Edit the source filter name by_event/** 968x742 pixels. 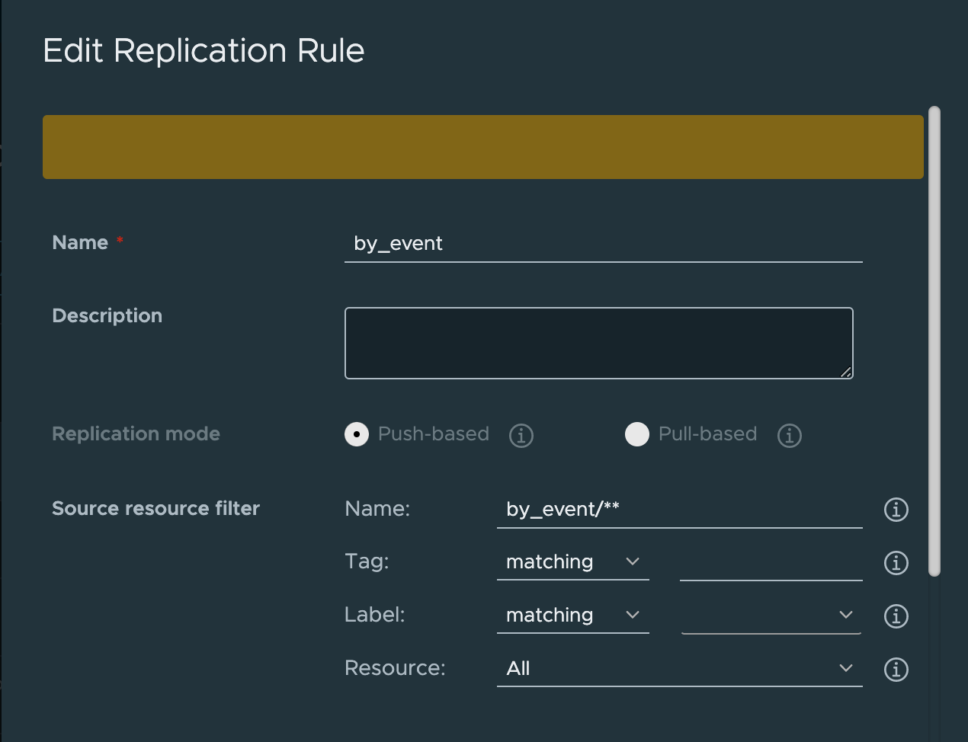[x=678, y=509]
